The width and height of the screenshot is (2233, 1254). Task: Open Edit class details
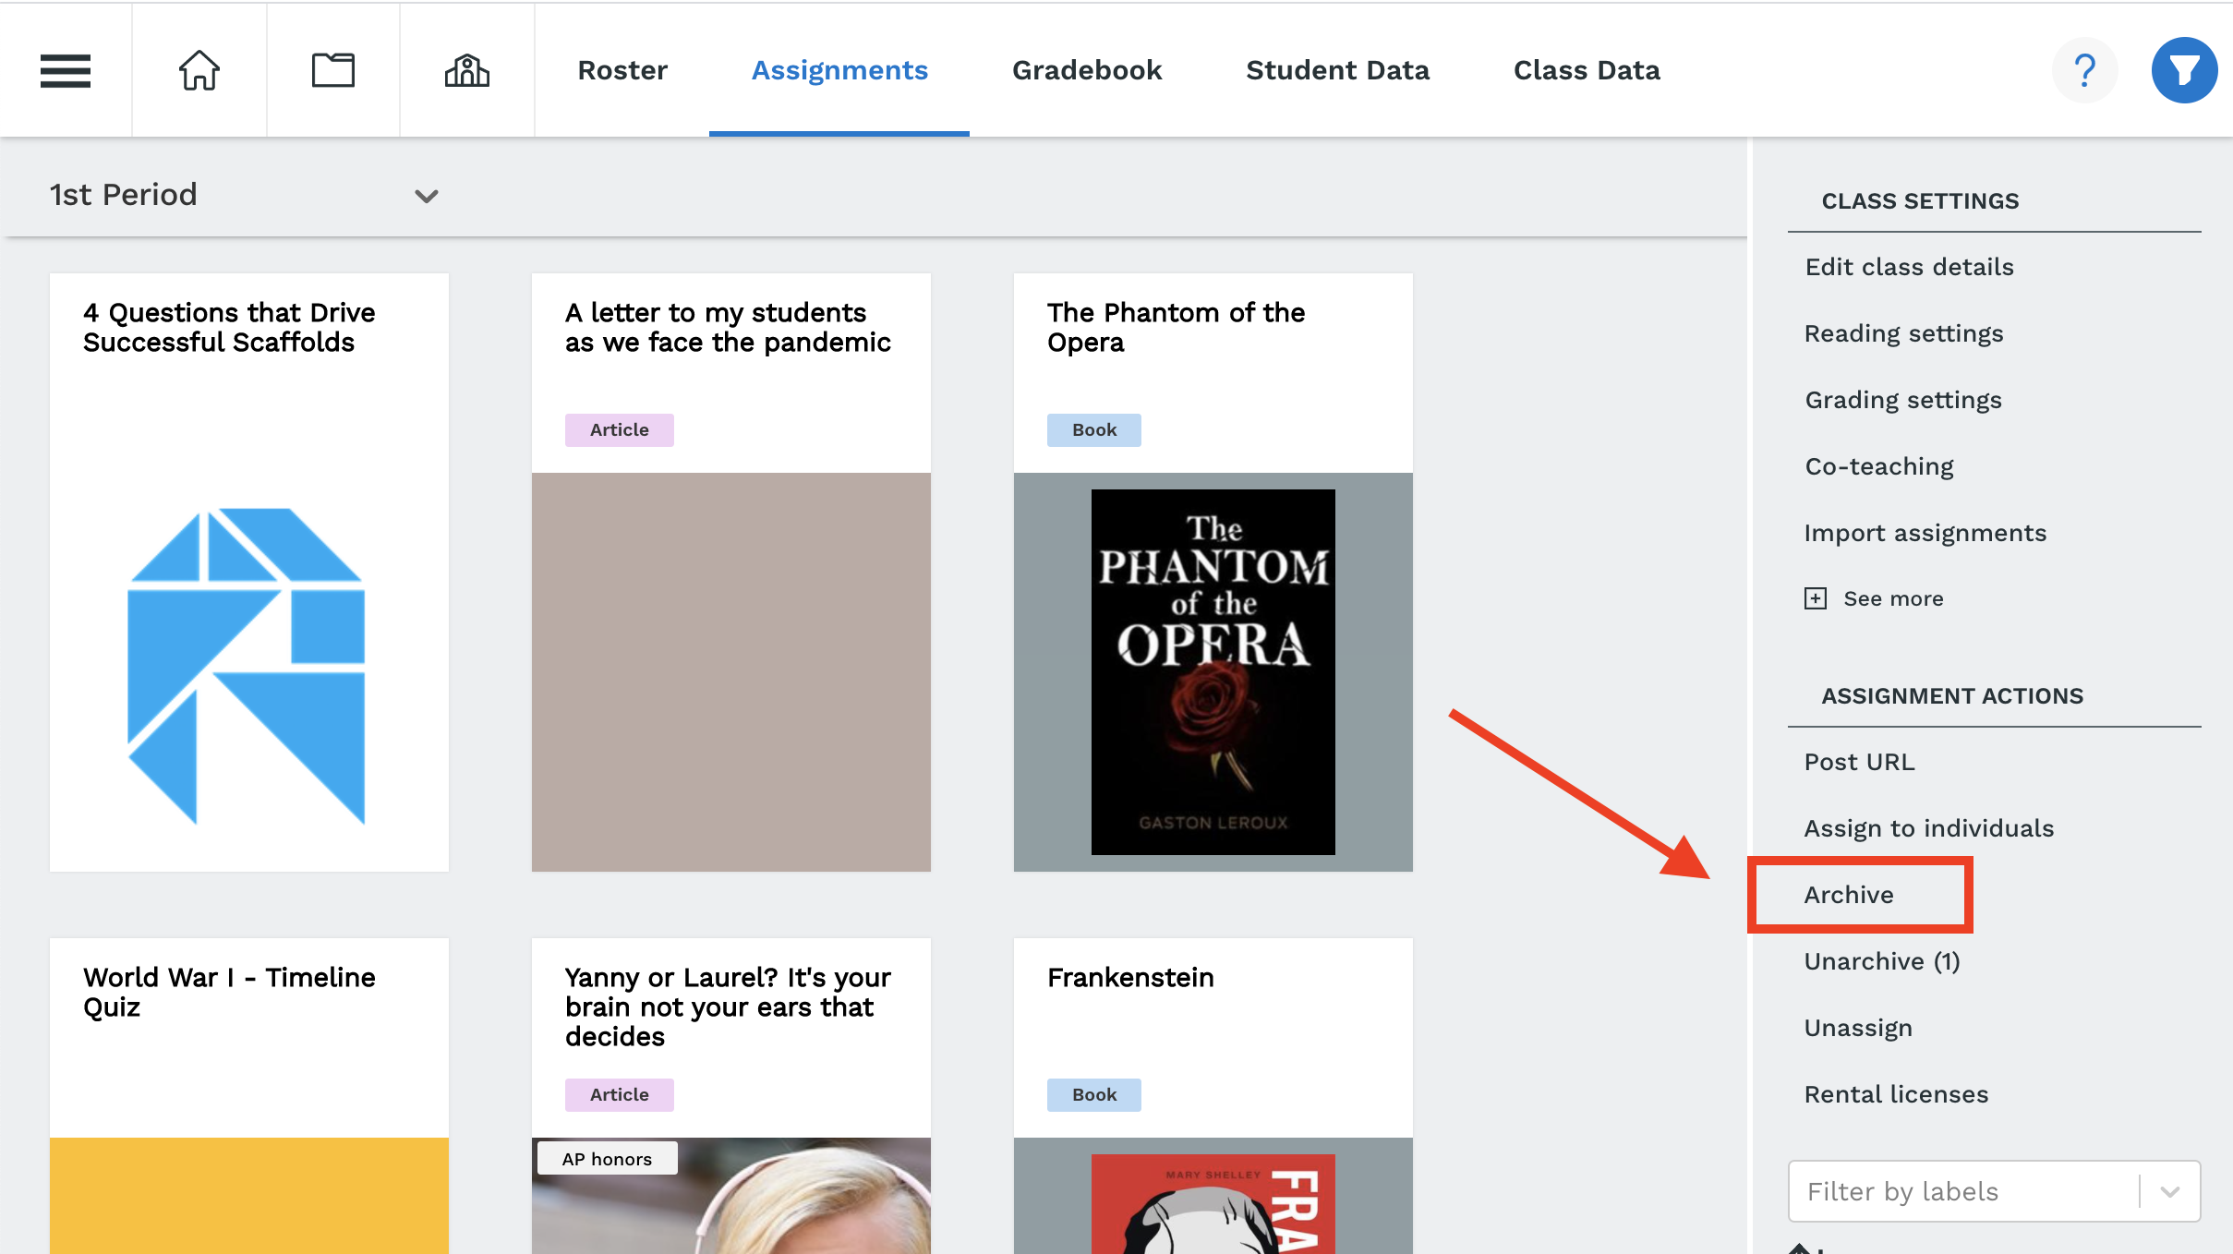click(1909, 267)
